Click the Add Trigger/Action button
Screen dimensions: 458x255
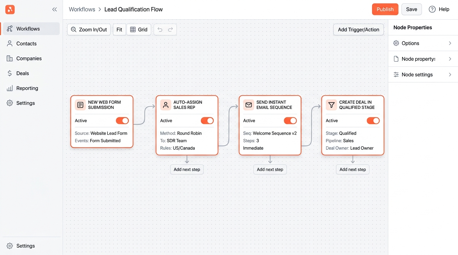358,30
